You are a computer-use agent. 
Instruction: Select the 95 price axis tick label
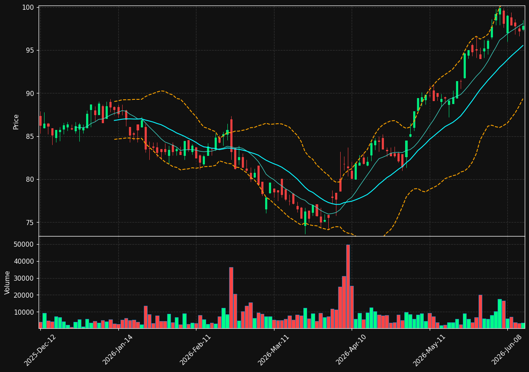point(31,50)
